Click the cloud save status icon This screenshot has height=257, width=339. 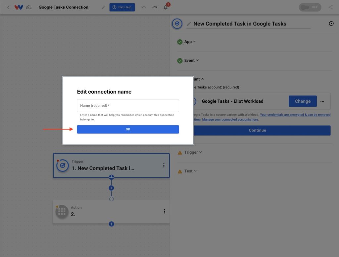tap(29, 7)
